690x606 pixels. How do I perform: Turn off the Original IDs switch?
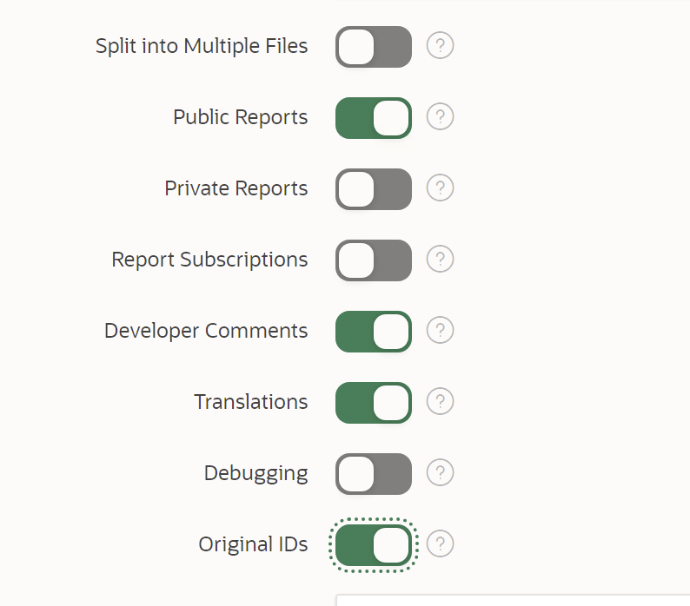(374, 545)
